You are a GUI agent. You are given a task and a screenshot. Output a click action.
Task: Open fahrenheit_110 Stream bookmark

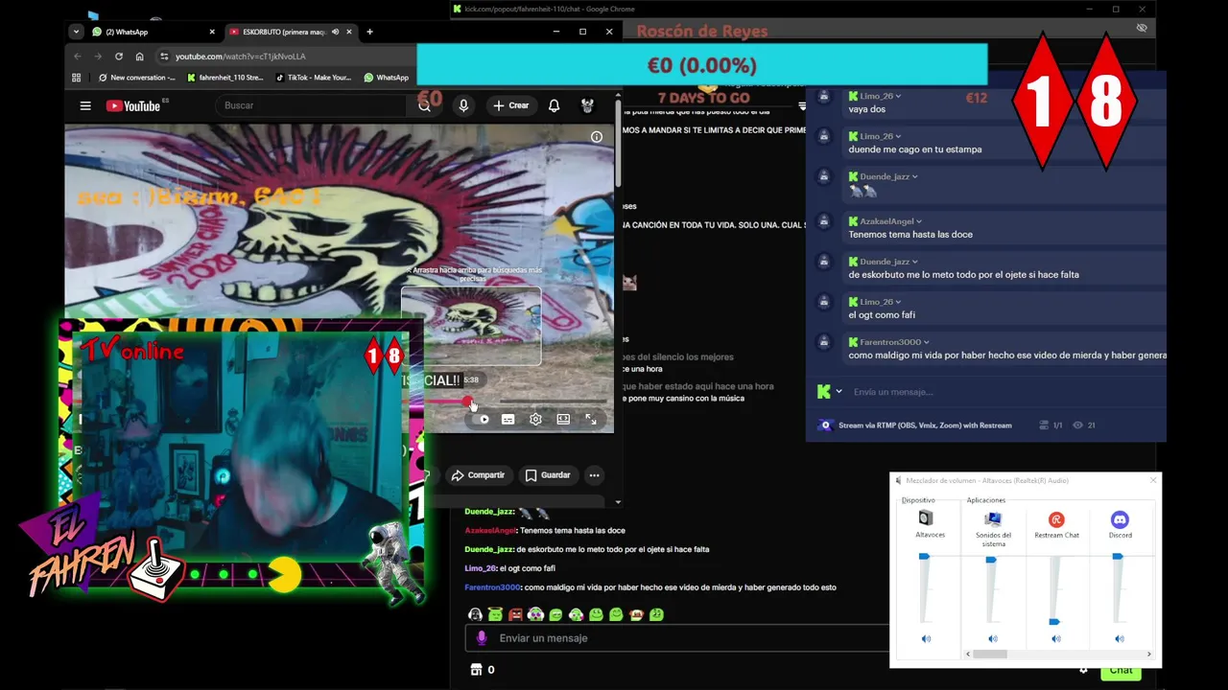(224, 78)
